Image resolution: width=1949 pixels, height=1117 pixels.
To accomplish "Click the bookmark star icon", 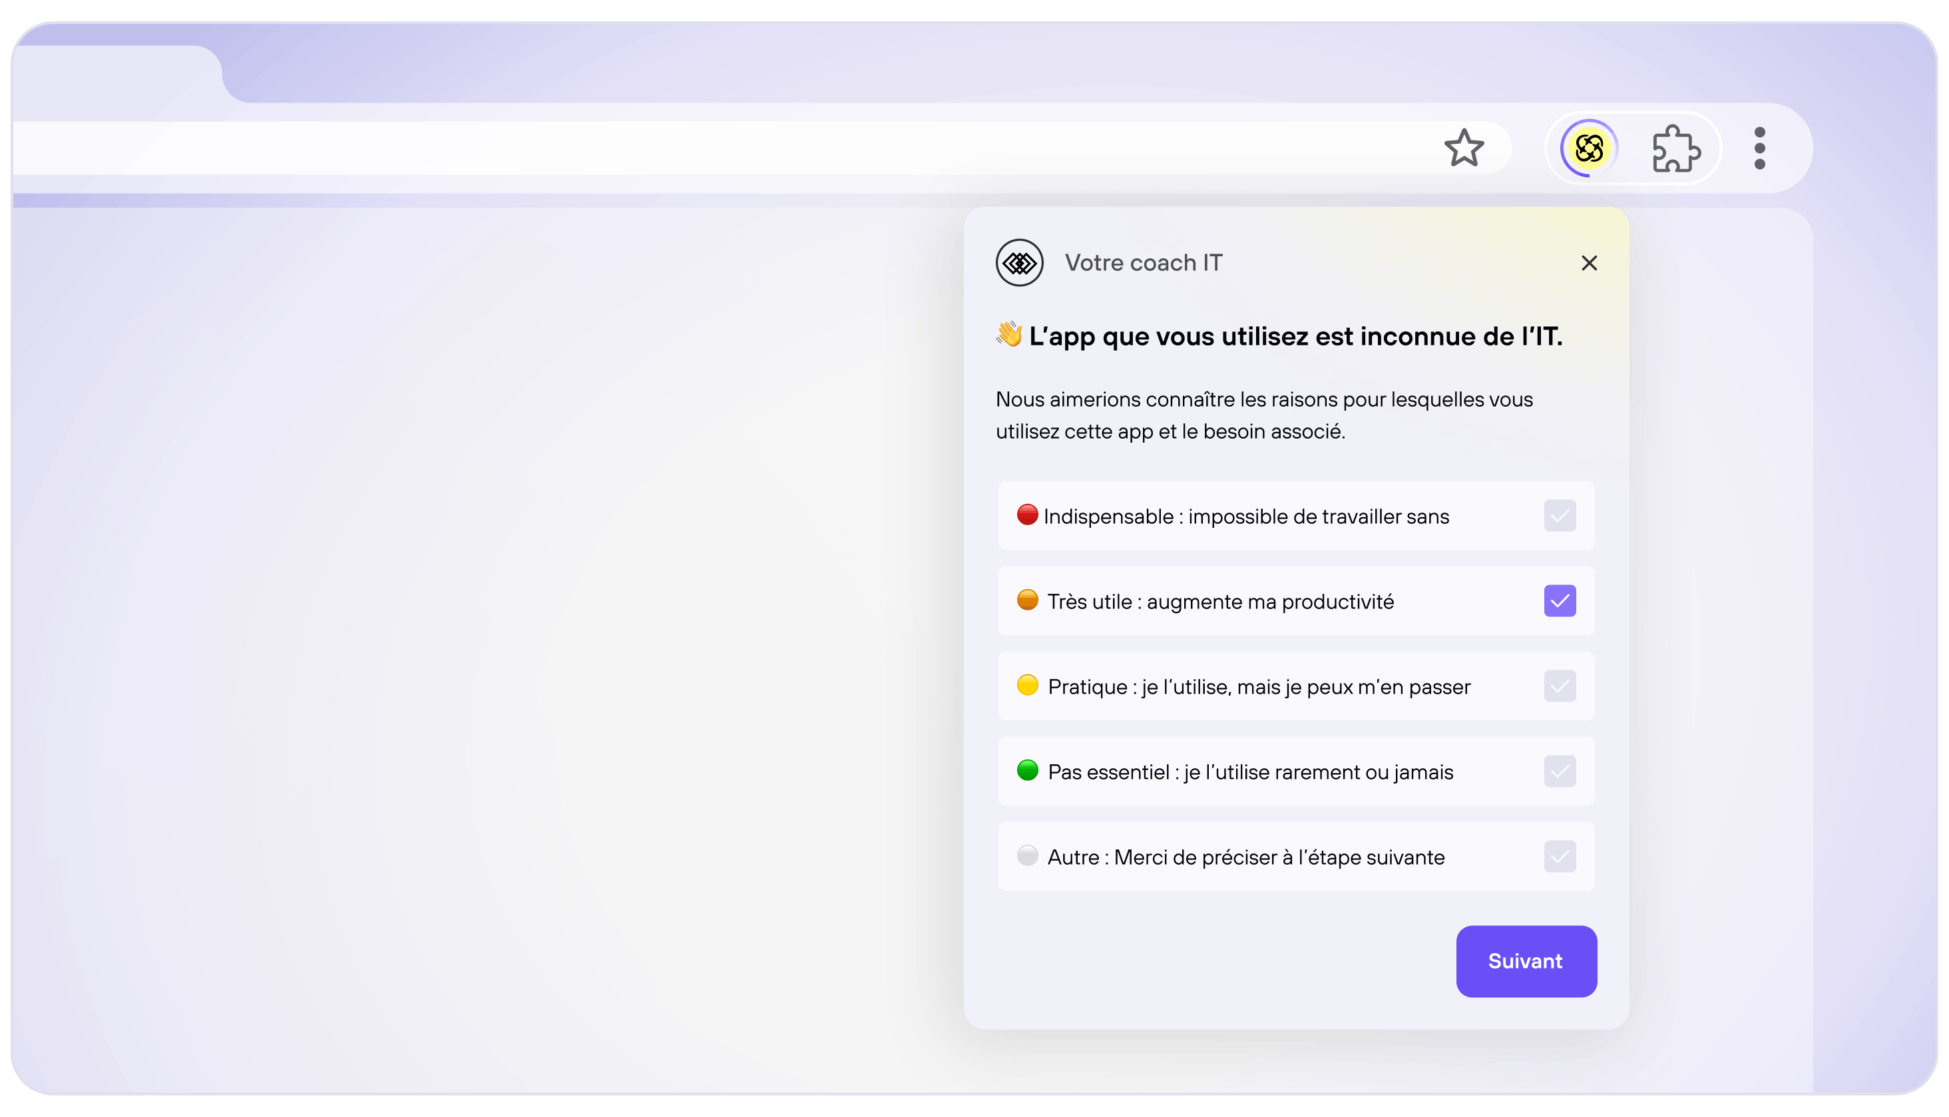I will click(x=1464, y=148).
